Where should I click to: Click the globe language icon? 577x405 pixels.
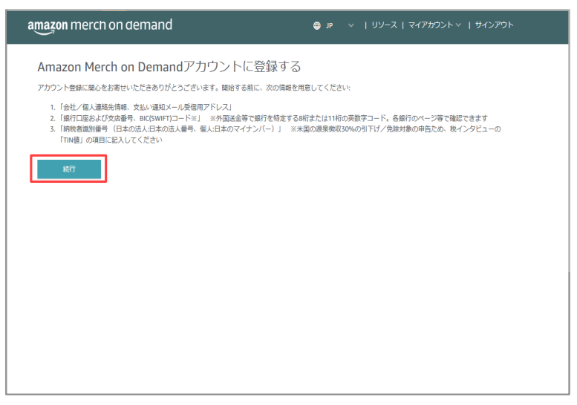317,25
